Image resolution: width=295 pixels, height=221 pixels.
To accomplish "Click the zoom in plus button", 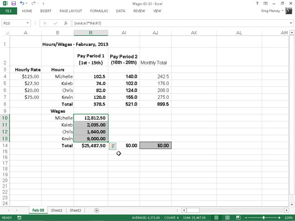I will tap(279, 218).
